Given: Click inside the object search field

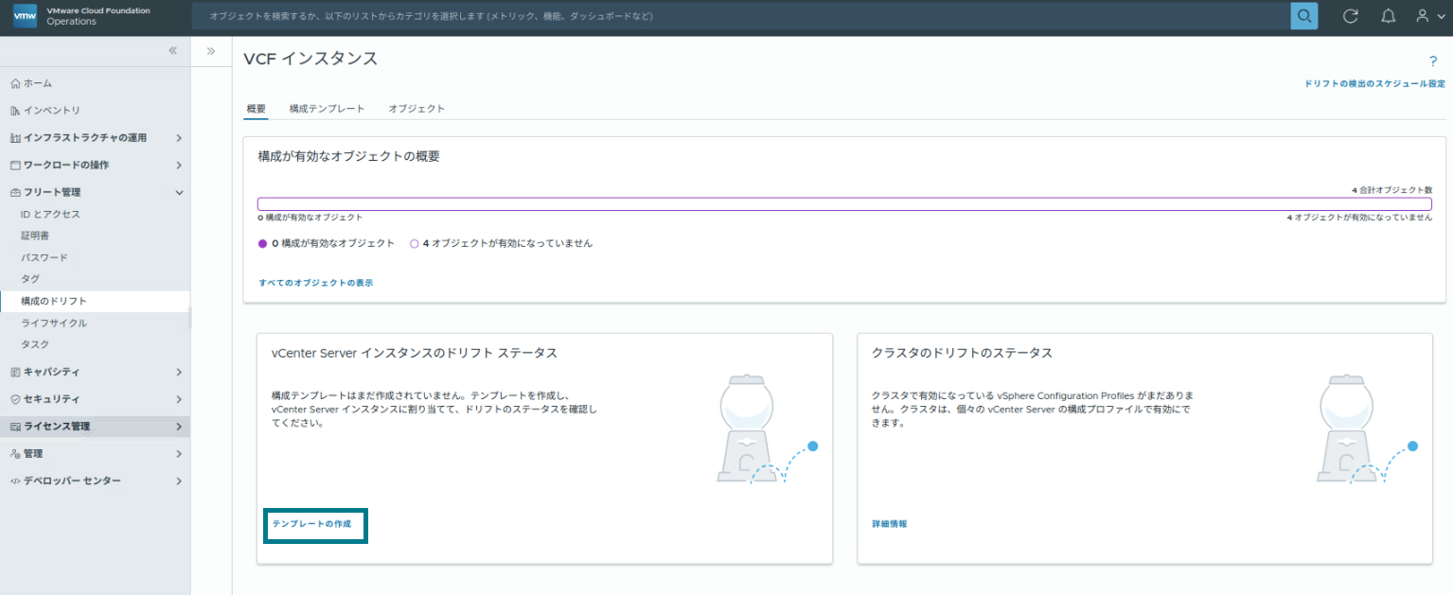Looking at the screenshot, I should point(663,15).
